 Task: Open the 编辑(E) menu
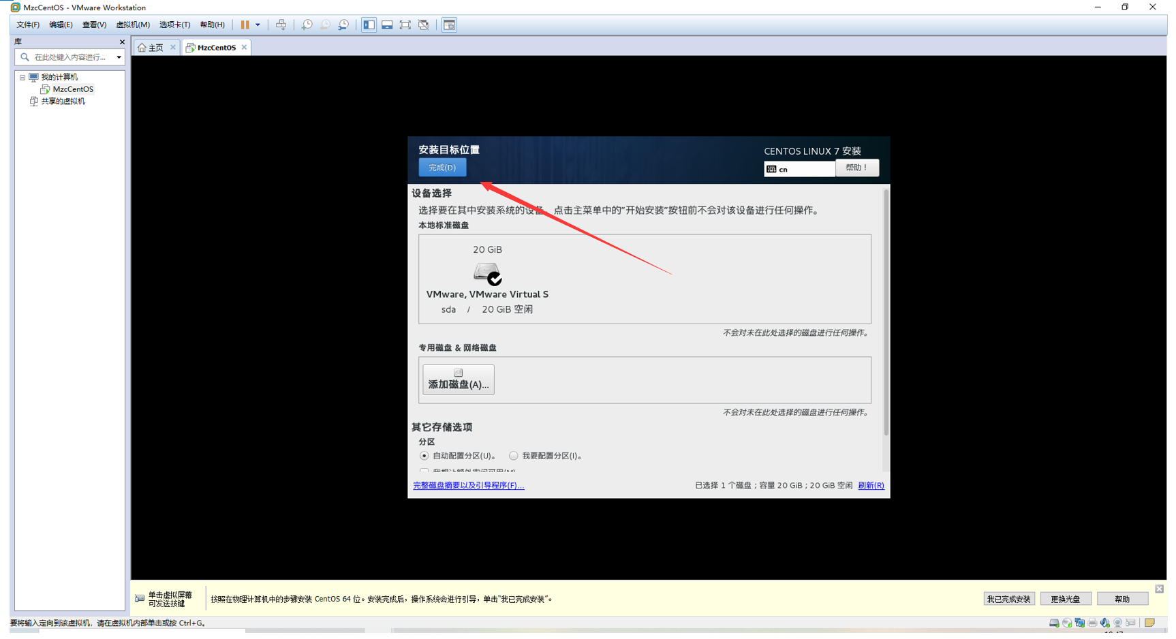tap(61, 25)
